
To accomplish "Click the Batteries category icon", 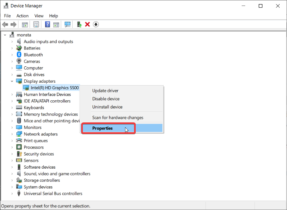I will tap(19, 48).
